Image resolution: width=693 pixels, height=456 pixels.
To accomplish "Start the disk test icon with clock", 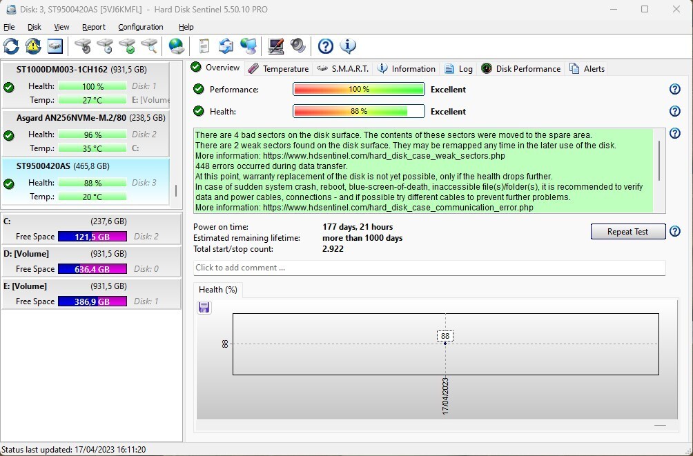I will coord(105,46).
